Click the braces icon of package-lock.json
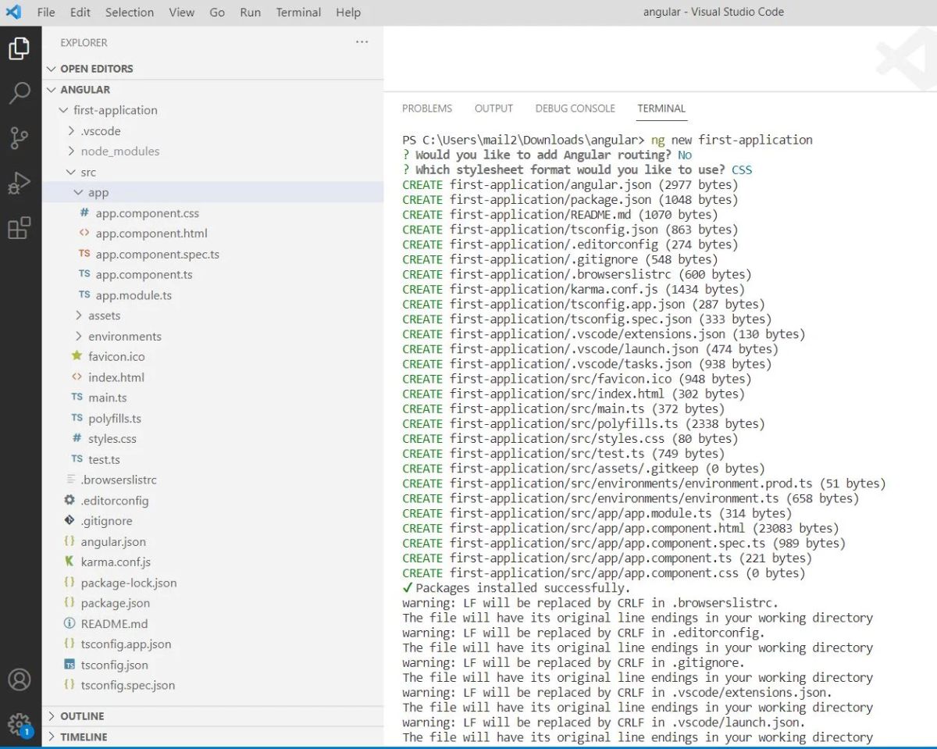Screen dimensions: 937x749 69,582
